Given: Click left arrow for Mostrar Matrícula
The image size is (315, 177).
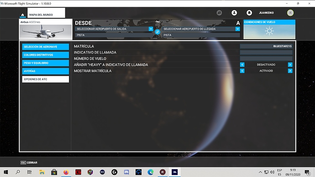Looking at the screenshot, I should [x=242, y=71].
